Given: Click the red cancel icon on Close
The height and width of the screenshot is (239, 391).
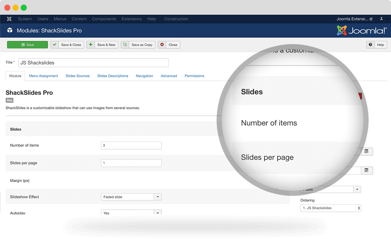Looking at the screenshot, I should 162,45.
